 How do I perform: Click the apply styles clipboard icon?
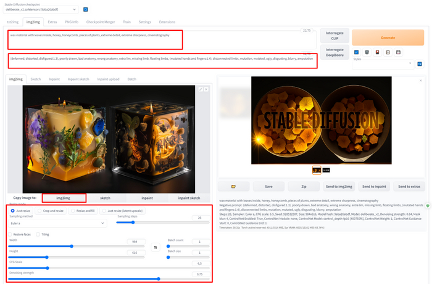pos(388,52)
